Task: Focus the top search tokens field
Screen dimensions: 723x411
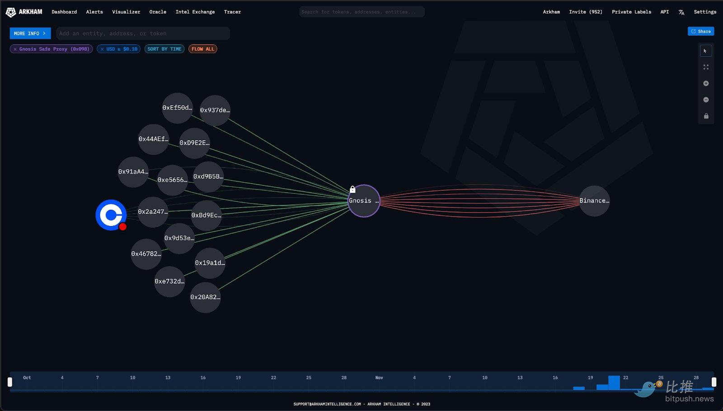Action: (361, 12)
